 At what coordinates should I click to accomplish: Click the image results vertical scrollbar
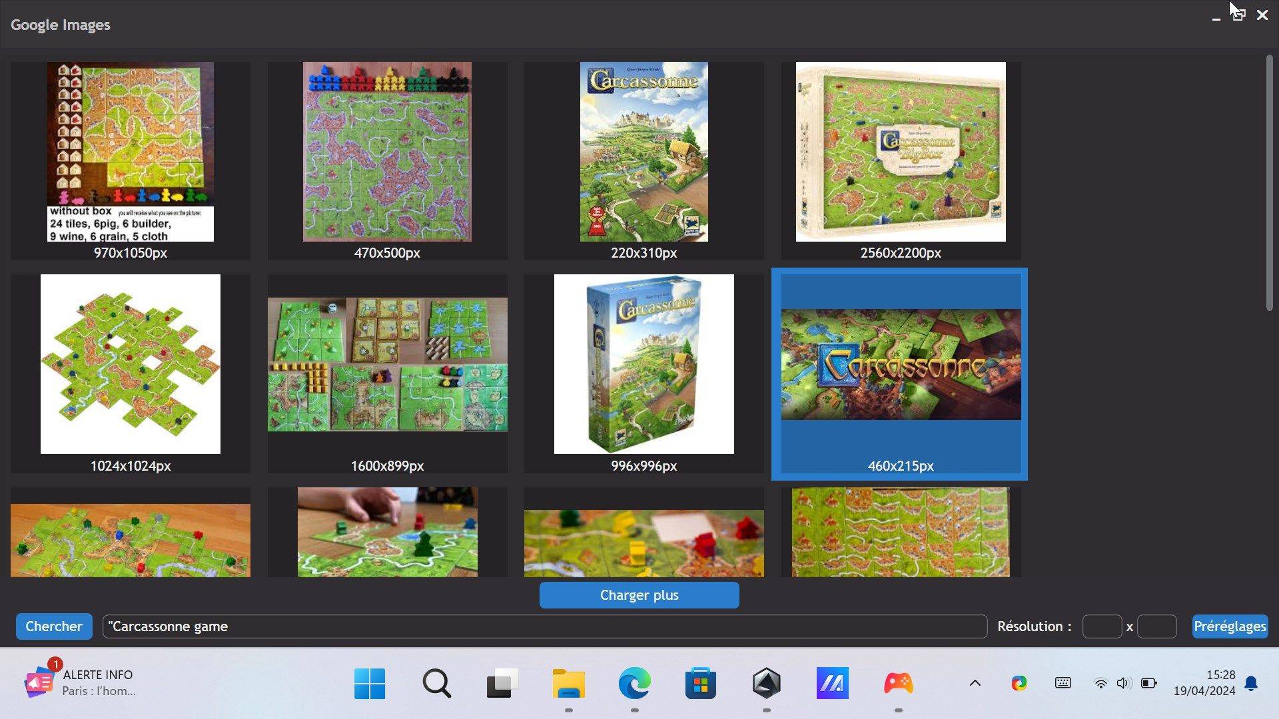click(1270, 182)
